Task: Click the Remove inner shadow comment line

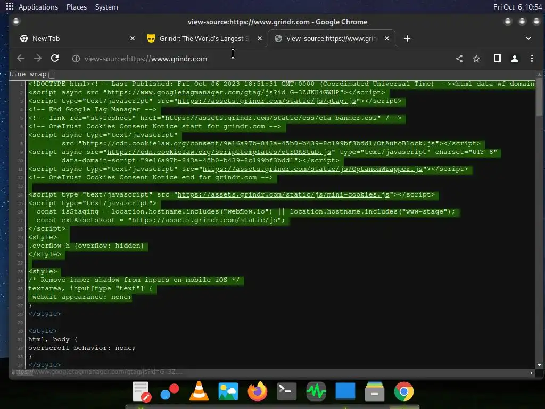Action: [134, 280]
